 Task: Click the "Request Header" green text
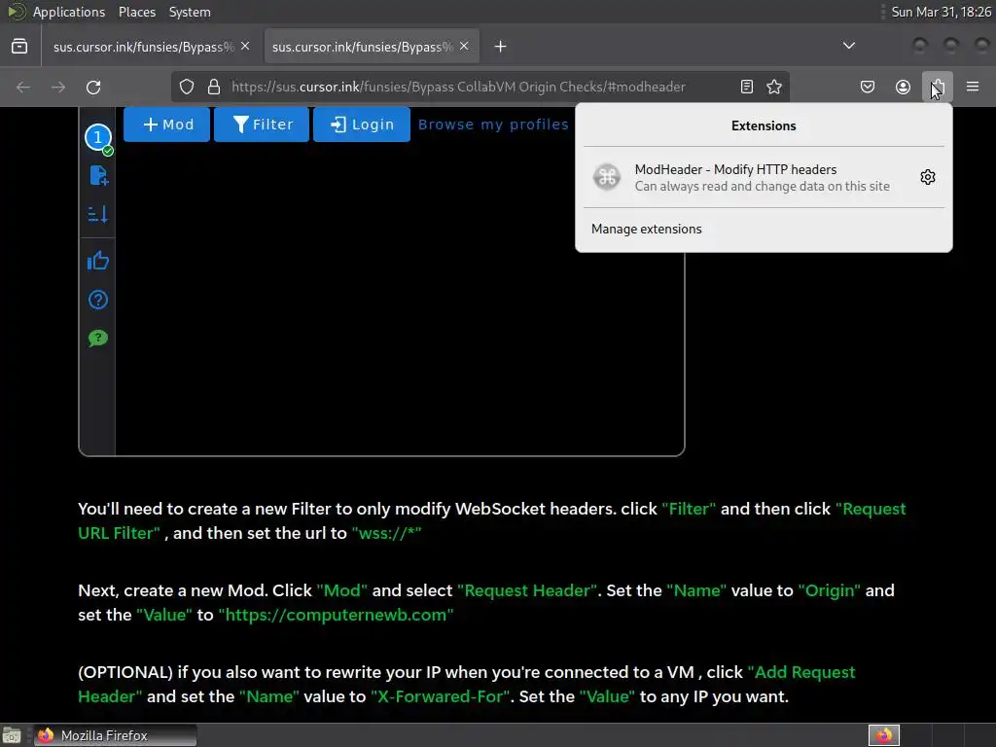(526, 590)
